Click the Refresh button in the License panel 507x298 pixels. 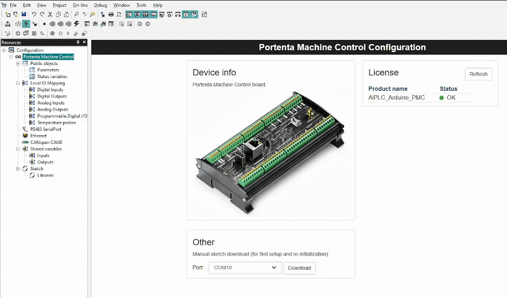478,74
